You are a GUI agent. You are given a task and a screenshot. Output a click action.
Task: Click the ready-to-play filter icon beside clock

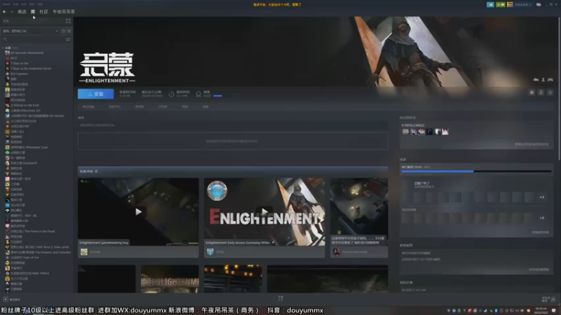coord(69,31)
